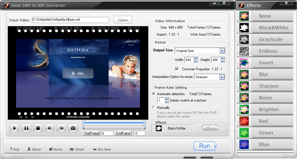Image resolution: width=297 pixels, height=159 pixels.
Task: Click the current Black/White effect icon
Action: [x=159, y=128]
